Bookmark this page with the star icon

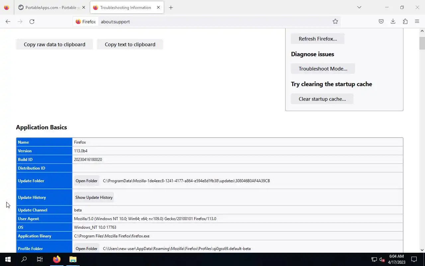(x=335, y=22)
